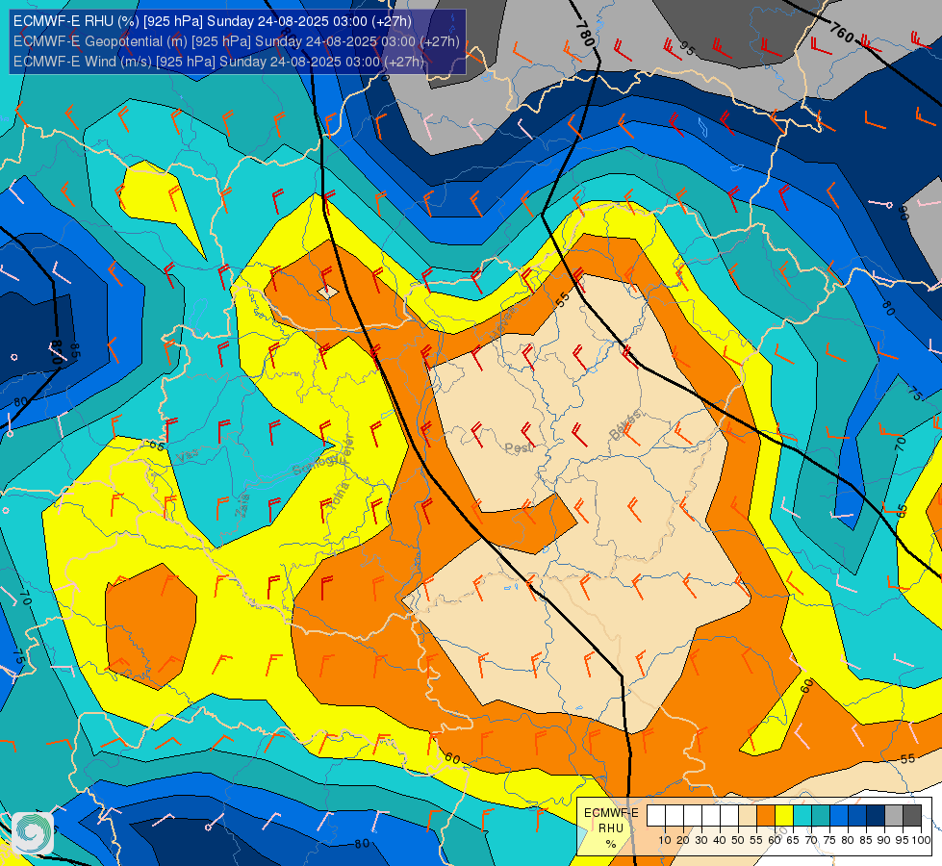Screen dimensions: 942x866
Task: Click the orange 55–60 legend swatch
Action: pos(765,815)
